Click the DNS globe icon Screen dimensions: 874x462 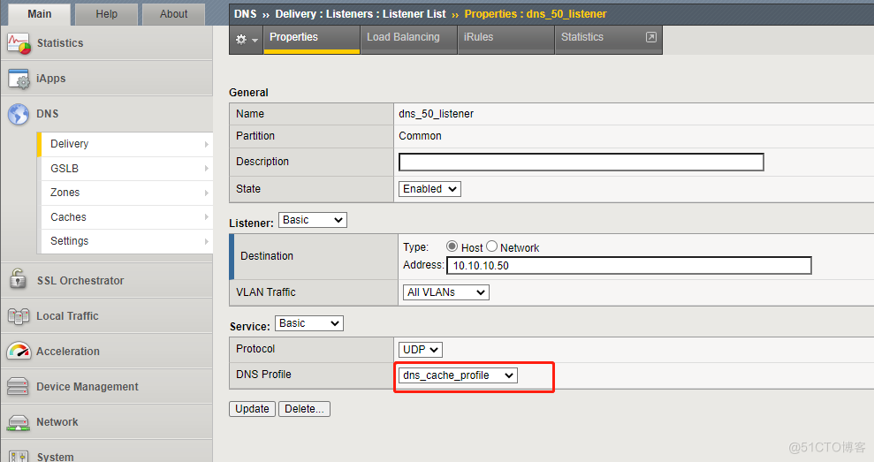click(19, 114)
